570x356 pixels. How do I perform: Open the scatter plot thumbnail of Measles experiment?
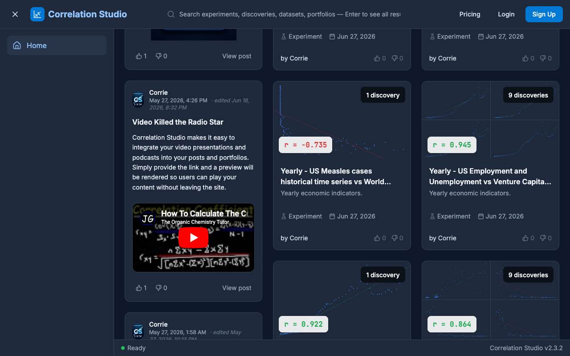tap(342, 120)
